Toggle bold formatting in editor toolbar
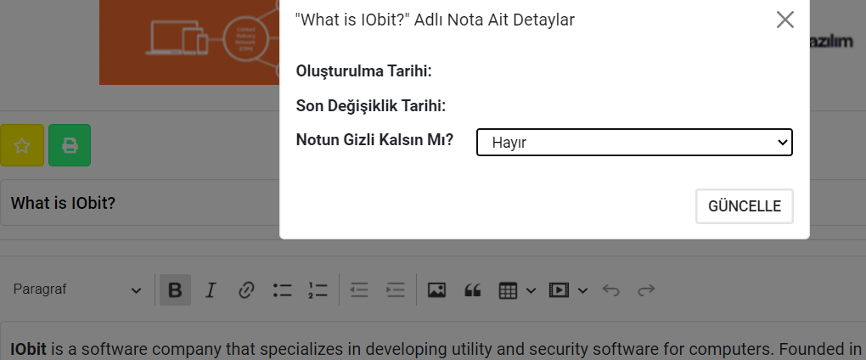866x360 pixels. pos(175,290)
